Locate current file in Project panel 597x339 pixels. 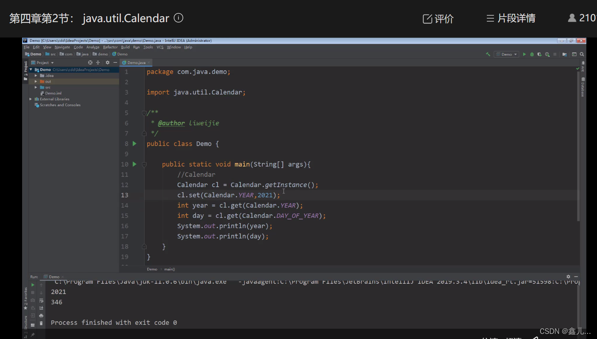(90, 62)
